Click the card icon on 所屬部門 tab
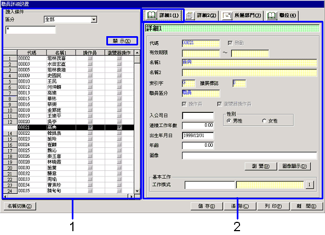Viewport: 325px width, 235px height. click(227, 16)
